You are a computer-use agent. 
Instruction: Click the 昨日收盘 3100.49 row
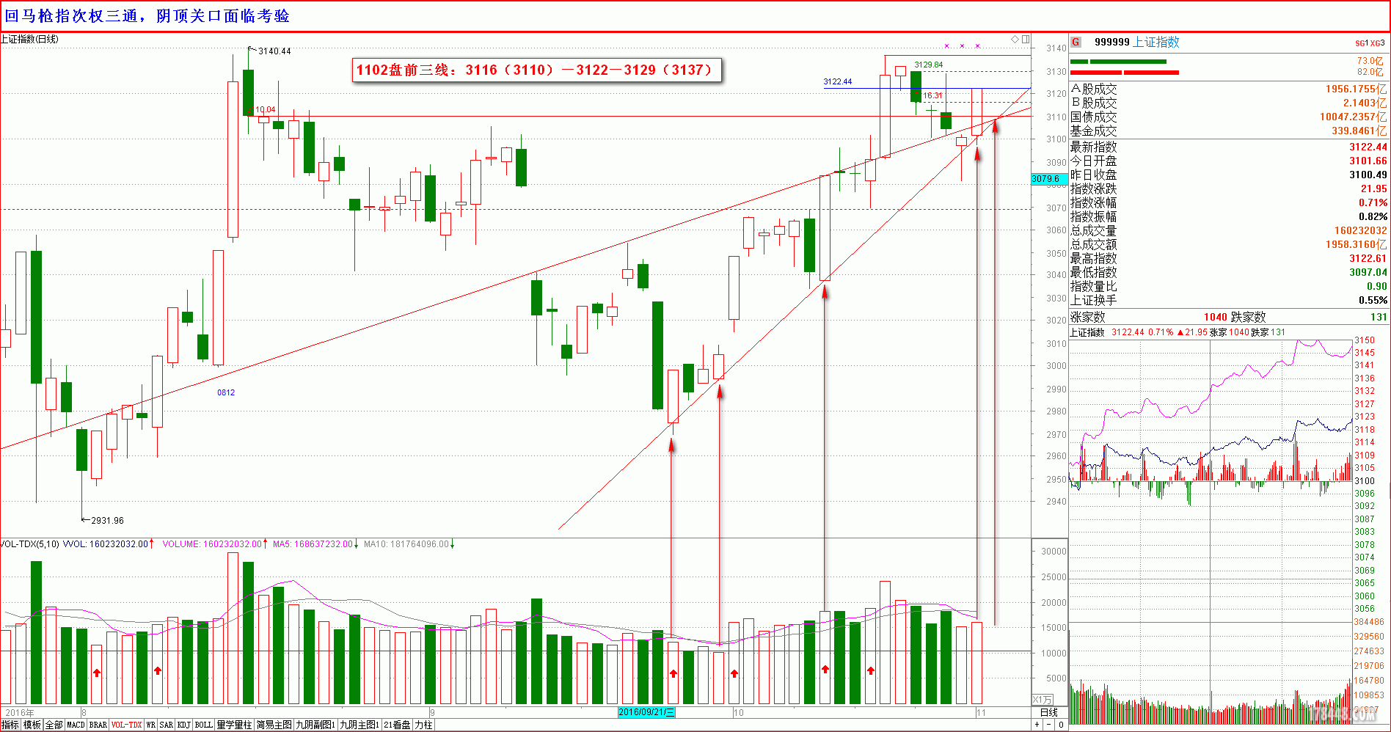(1229, 175)
